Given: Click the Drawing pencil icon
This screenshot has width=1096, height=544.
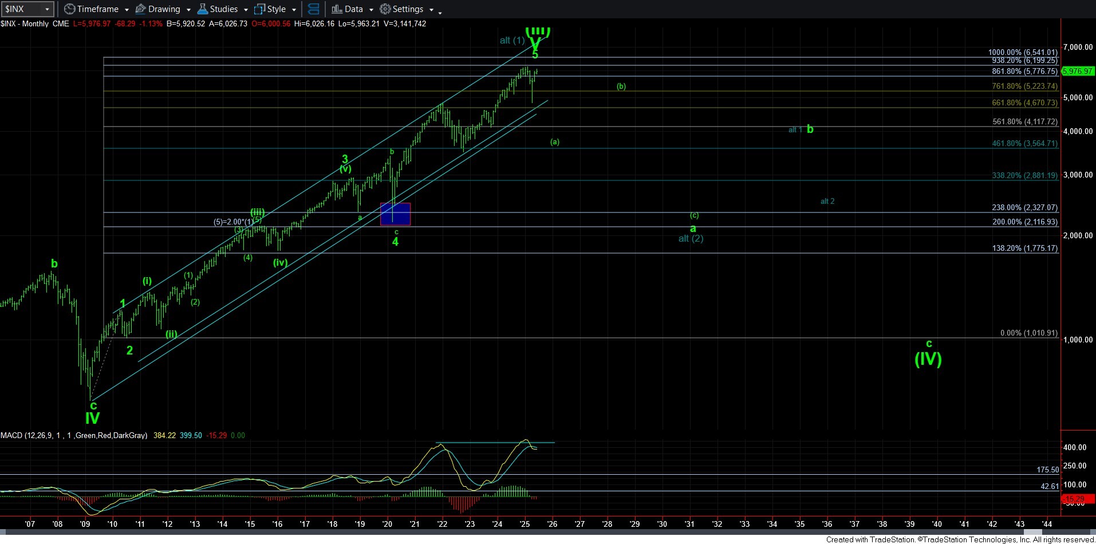Looking at the screenshot, I should coord(140,9).
